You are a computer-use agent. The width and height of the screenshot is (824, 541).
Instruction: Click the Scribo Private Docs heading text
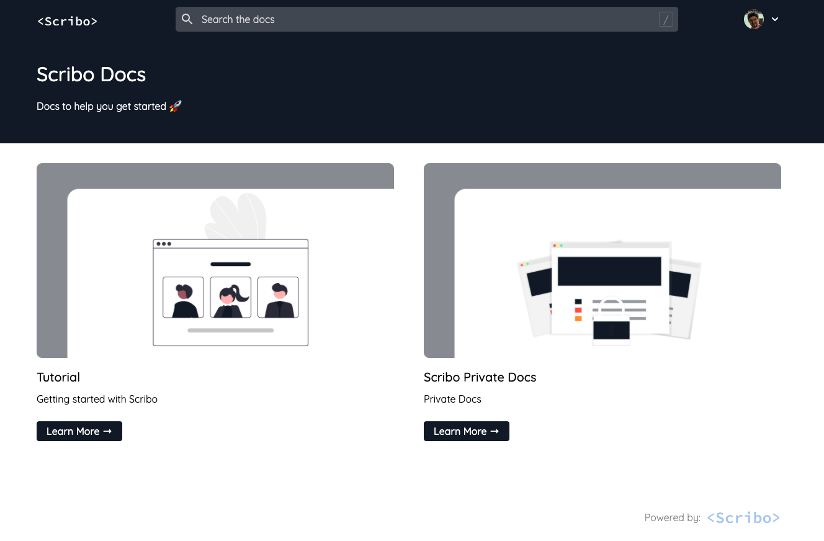[x=480, y=377]
